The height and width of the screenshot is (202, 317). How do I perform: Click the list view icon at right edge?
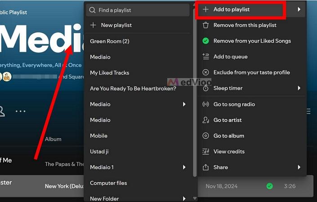click(308, 111)
